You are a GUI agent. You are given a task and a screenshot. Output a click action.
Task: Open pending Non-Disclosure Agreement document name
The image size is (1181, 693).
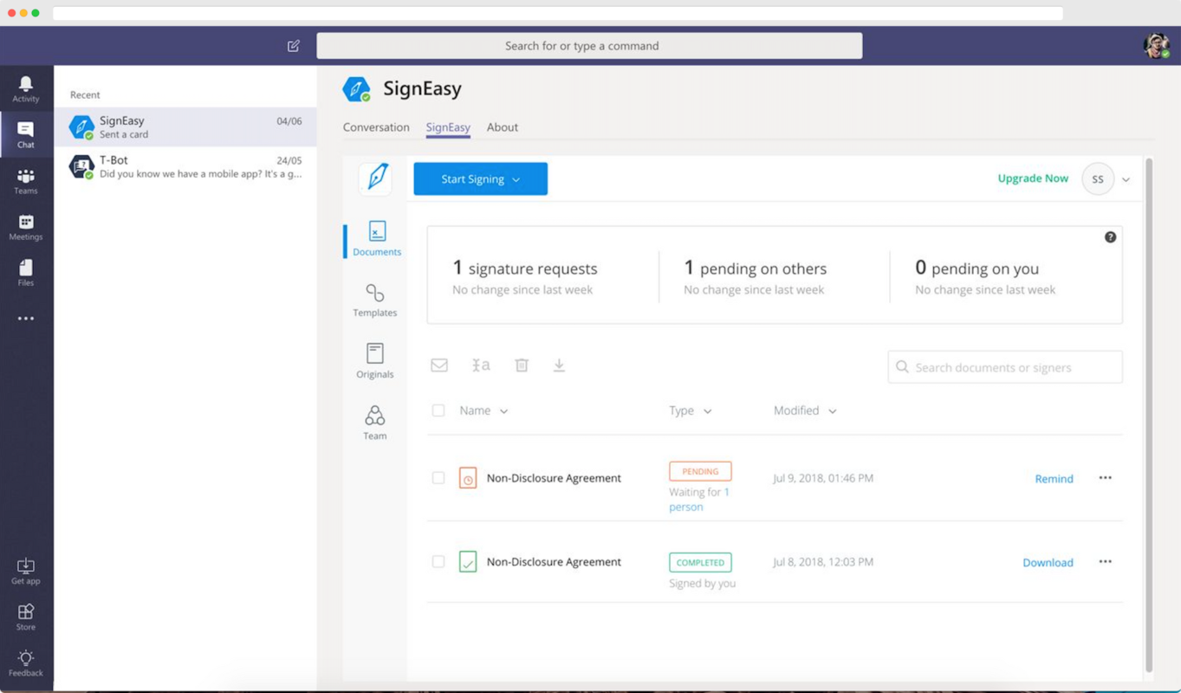pos(554,478)
